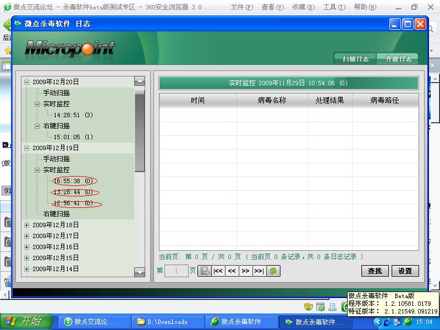Open the browser's 帮助 menu
This screenshot has height=330, width=440.
click(x=365, y=7)
